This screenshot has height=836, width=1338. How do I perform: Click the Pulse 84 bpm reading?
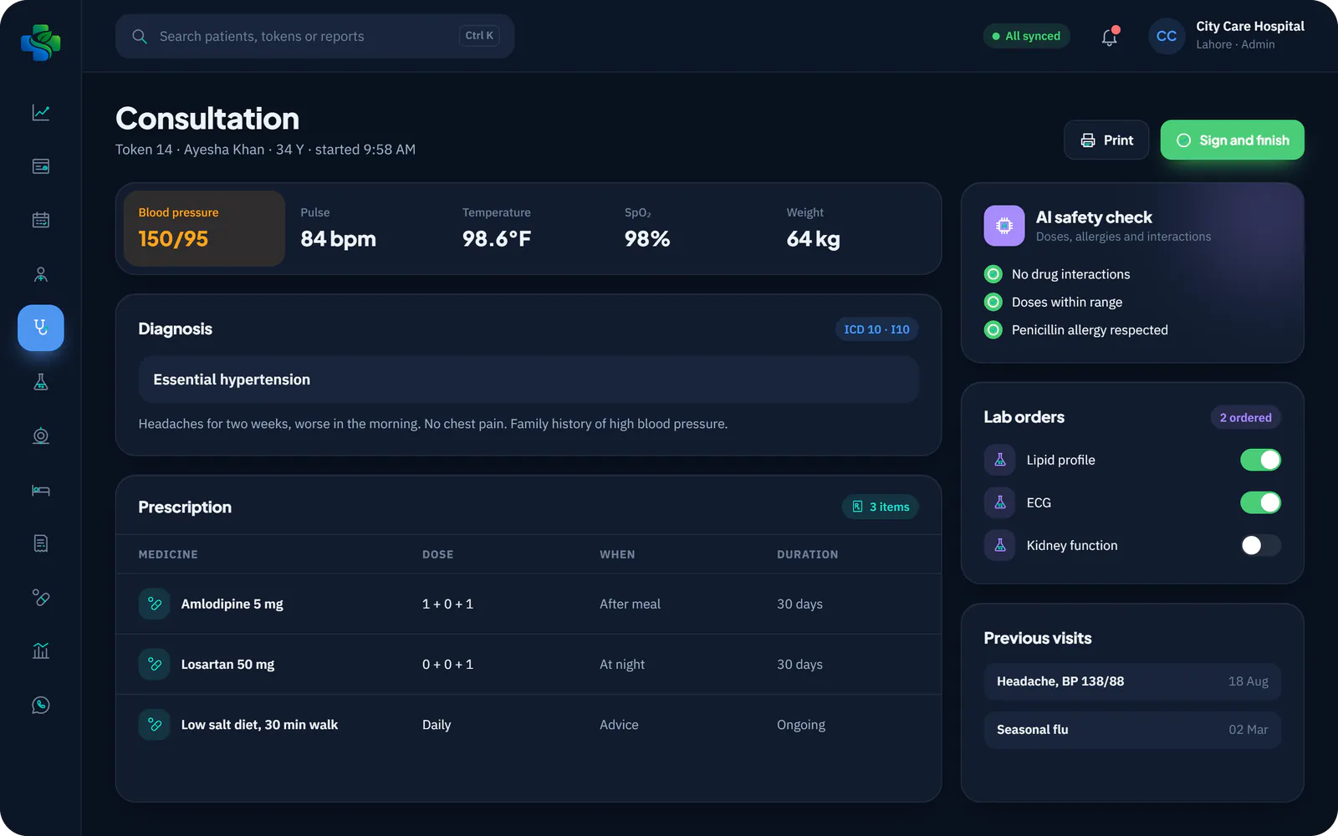click(338, 228)
